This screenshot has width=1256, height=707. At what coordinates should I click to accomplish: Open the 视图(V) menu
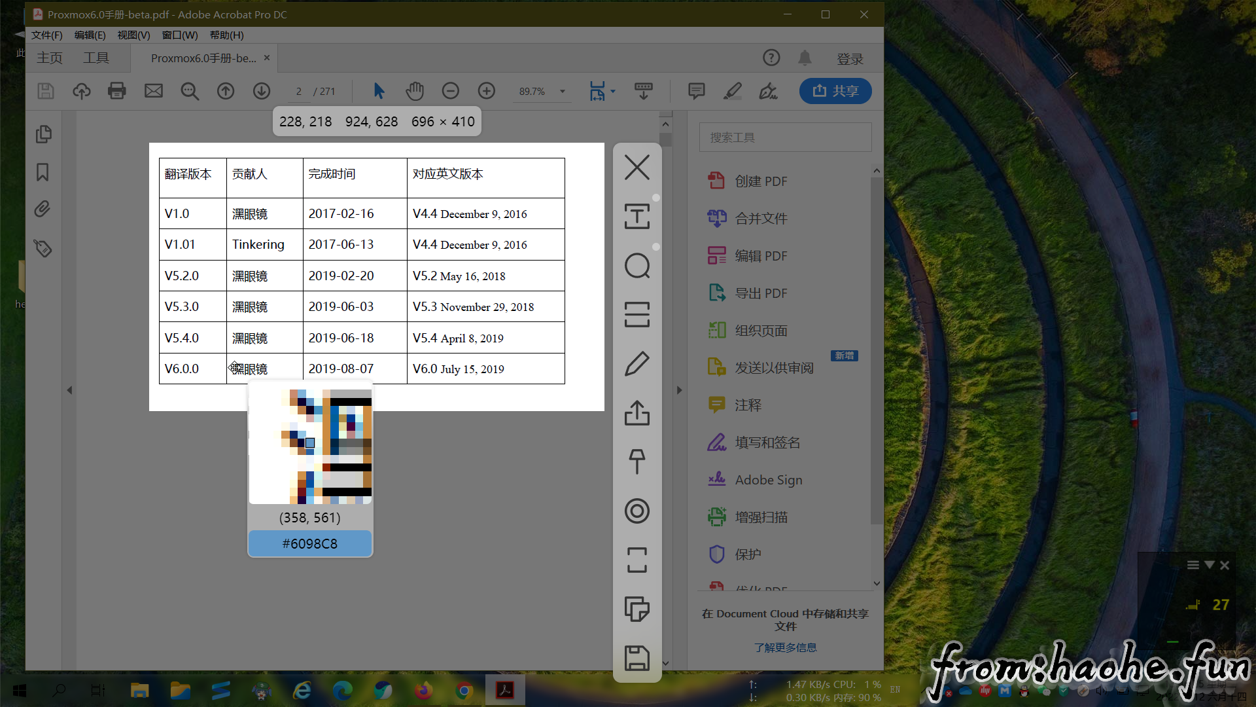133,35
